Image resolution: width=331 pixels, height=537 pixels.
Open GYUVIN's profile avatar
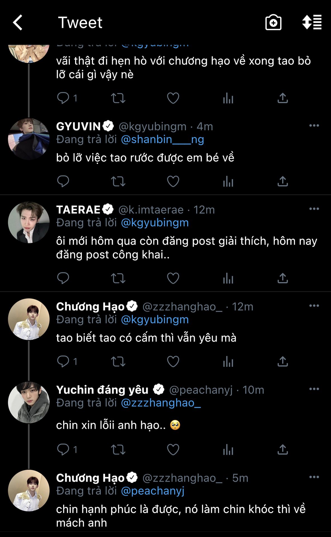(x=29, y=139)
